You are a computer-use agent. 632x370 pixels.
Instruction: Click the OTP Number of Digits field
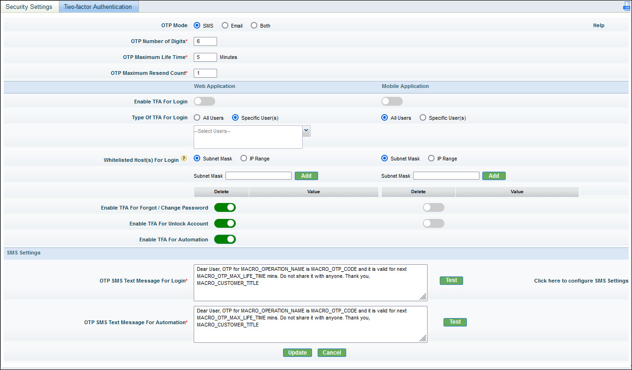point(205,42)
